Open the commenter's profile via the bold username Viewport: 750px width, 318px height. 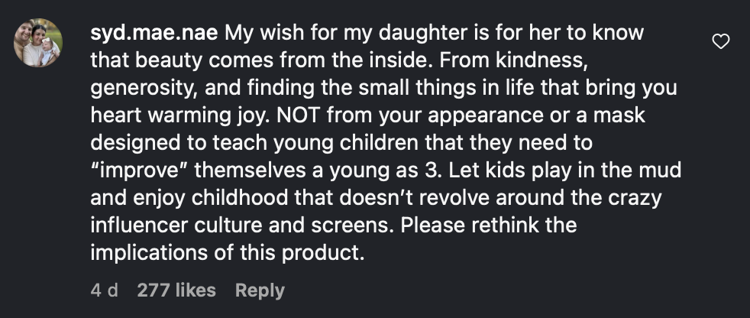click(154, 34)
